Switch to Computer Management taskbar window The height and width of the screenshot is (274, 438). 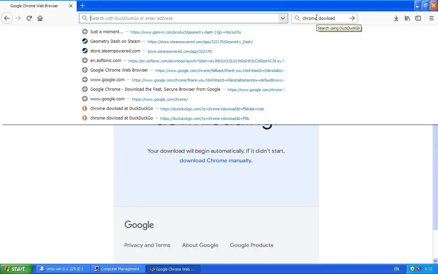click(x=118, y=269)
